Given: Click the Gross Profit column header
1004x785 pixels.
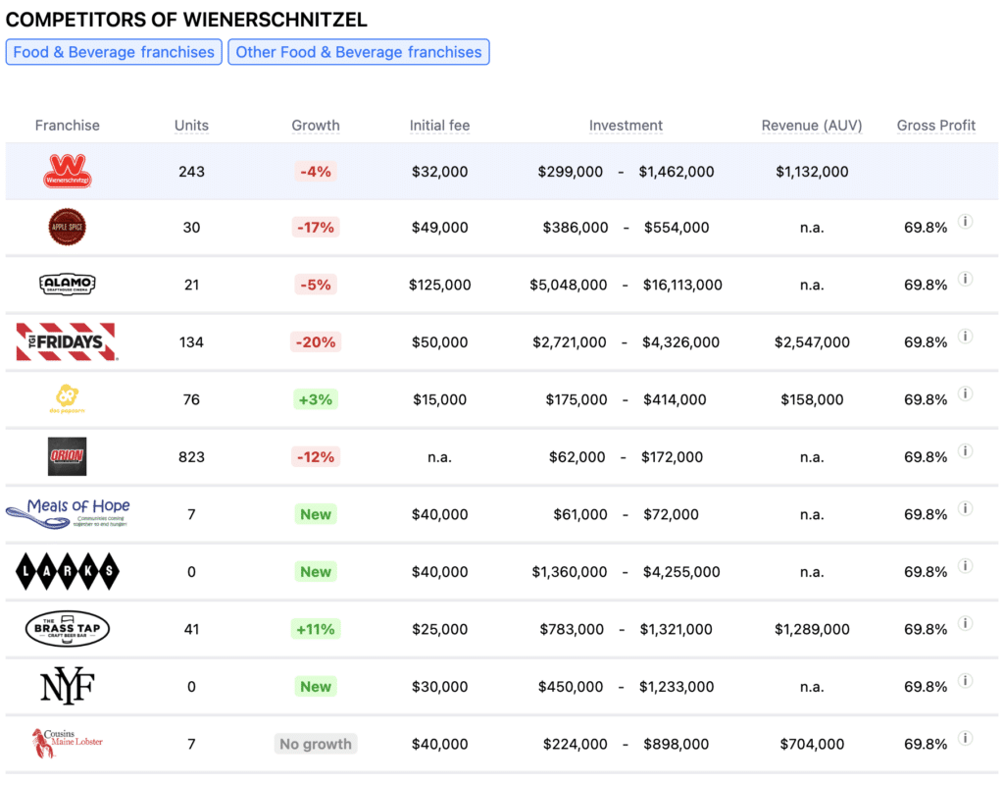Looking at the screenshot, I should coord(936,125).
